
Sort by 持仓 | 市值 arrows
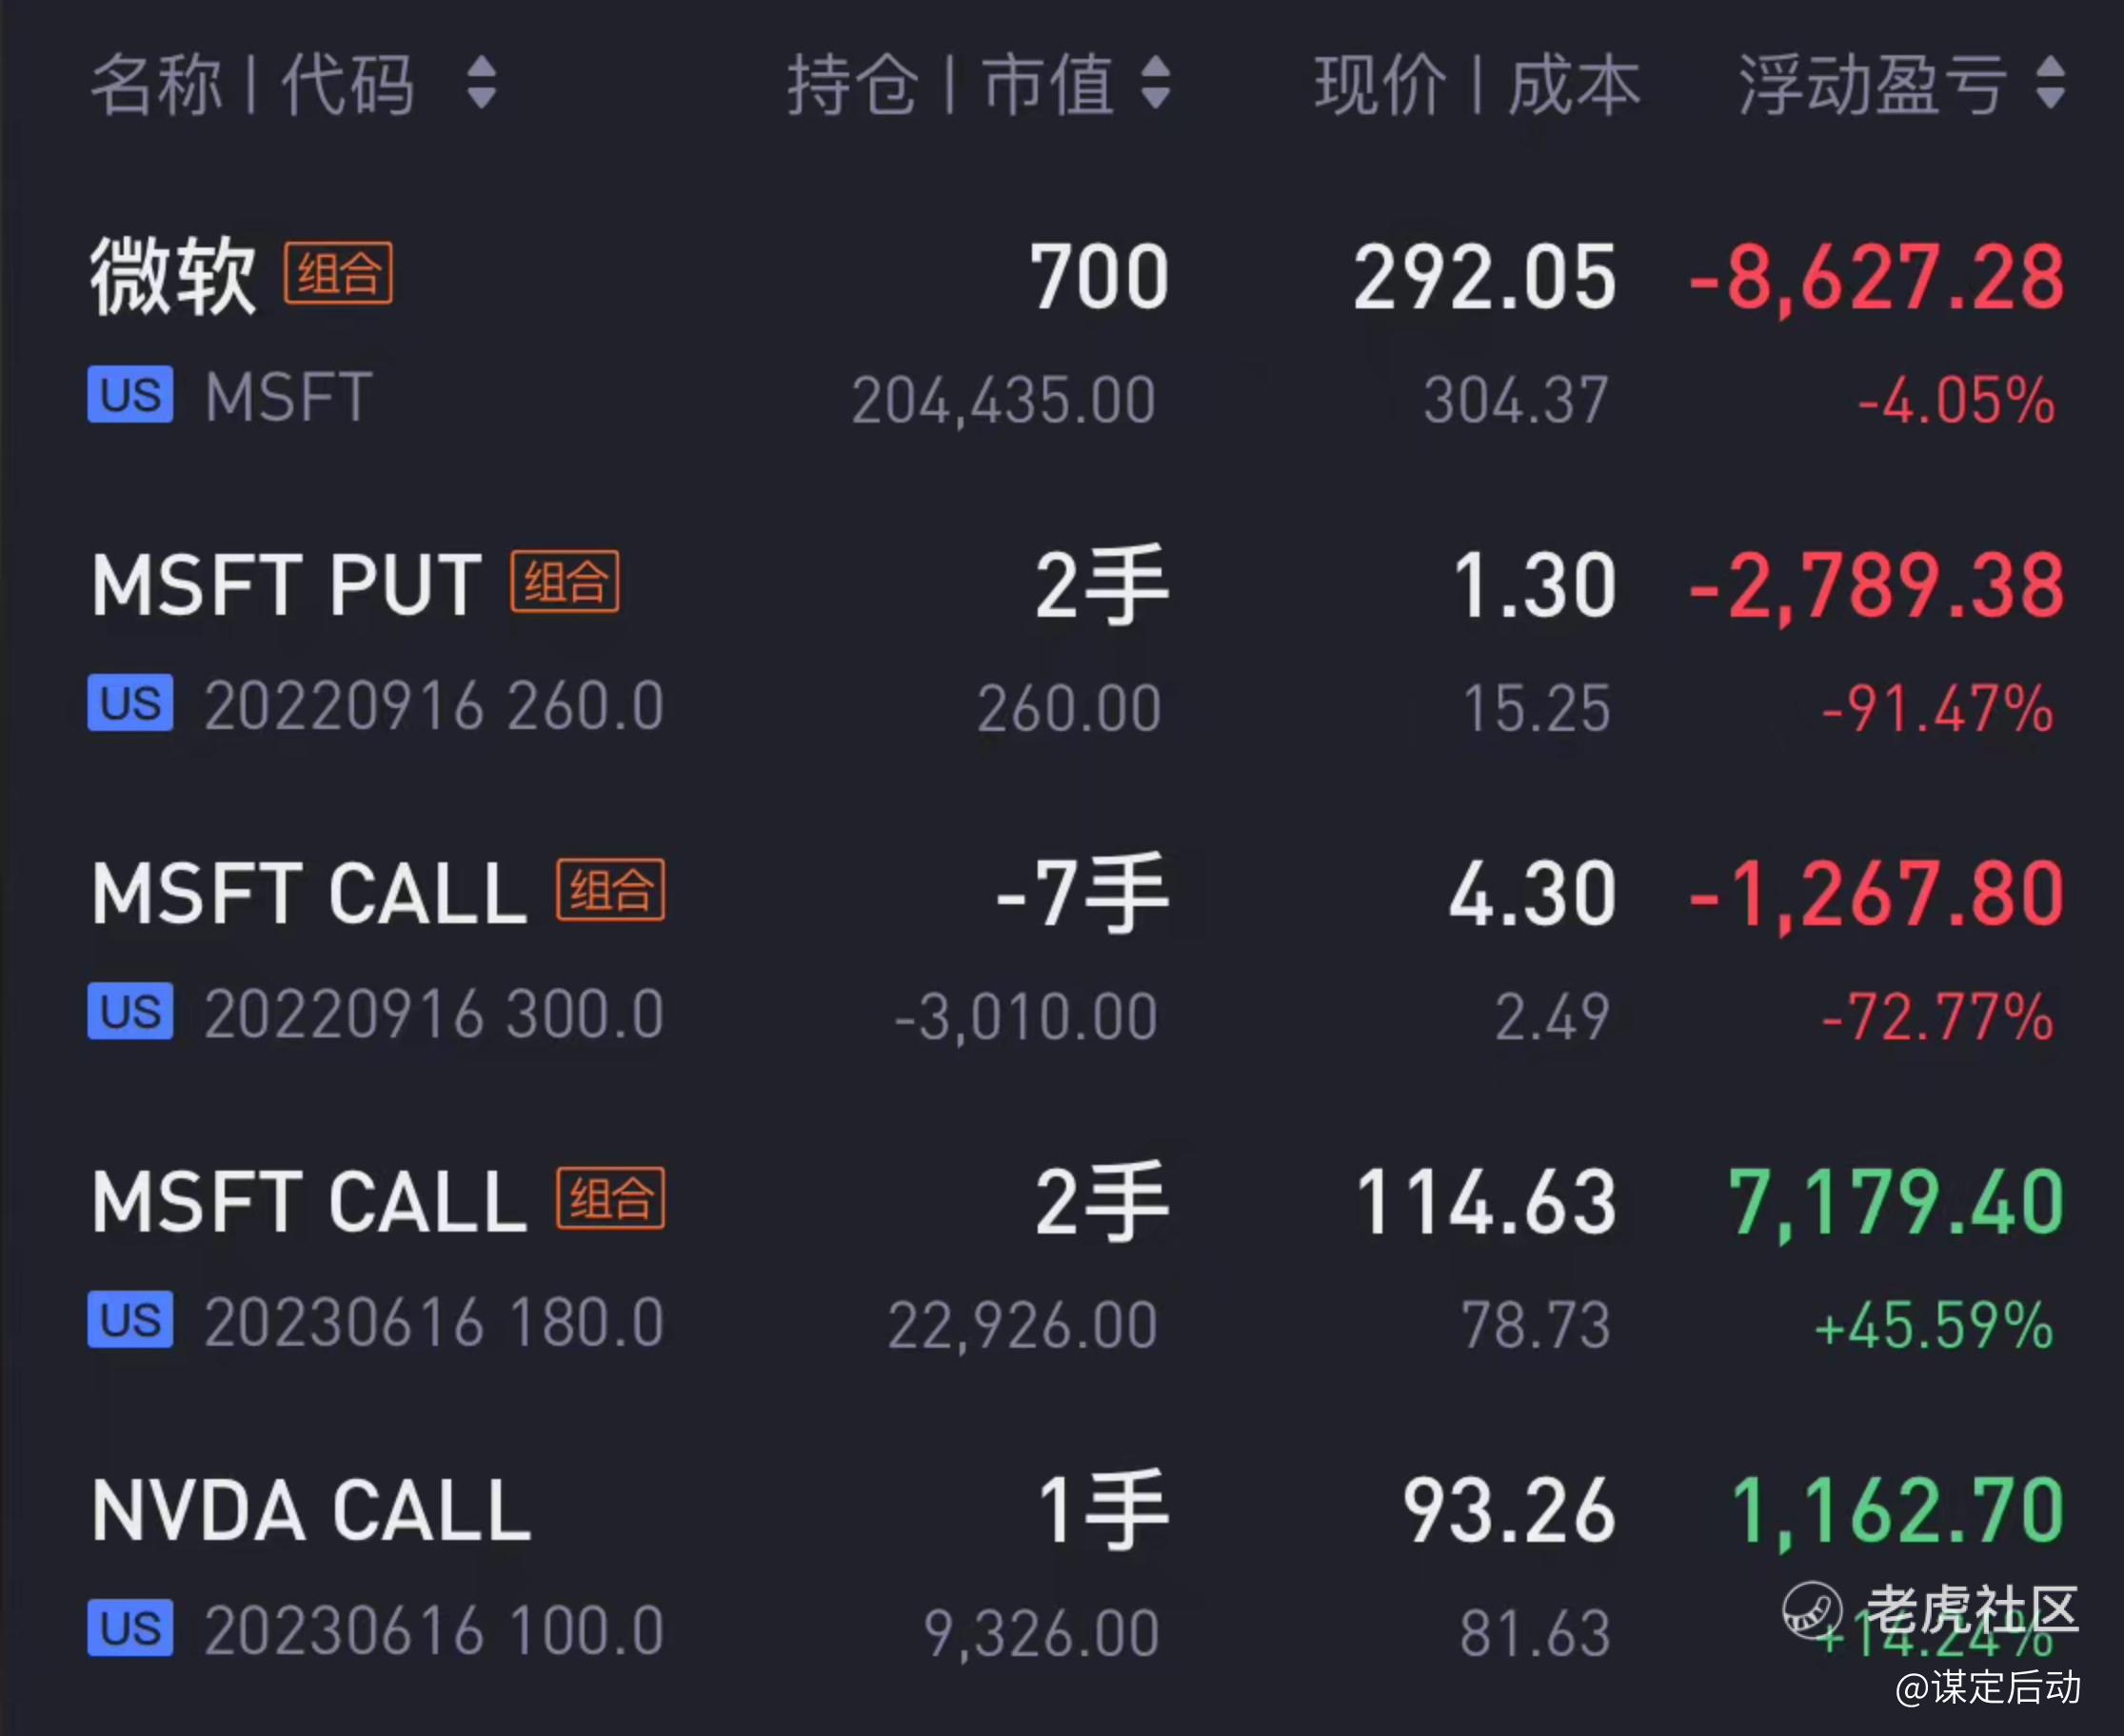[x=1156, y=82]
